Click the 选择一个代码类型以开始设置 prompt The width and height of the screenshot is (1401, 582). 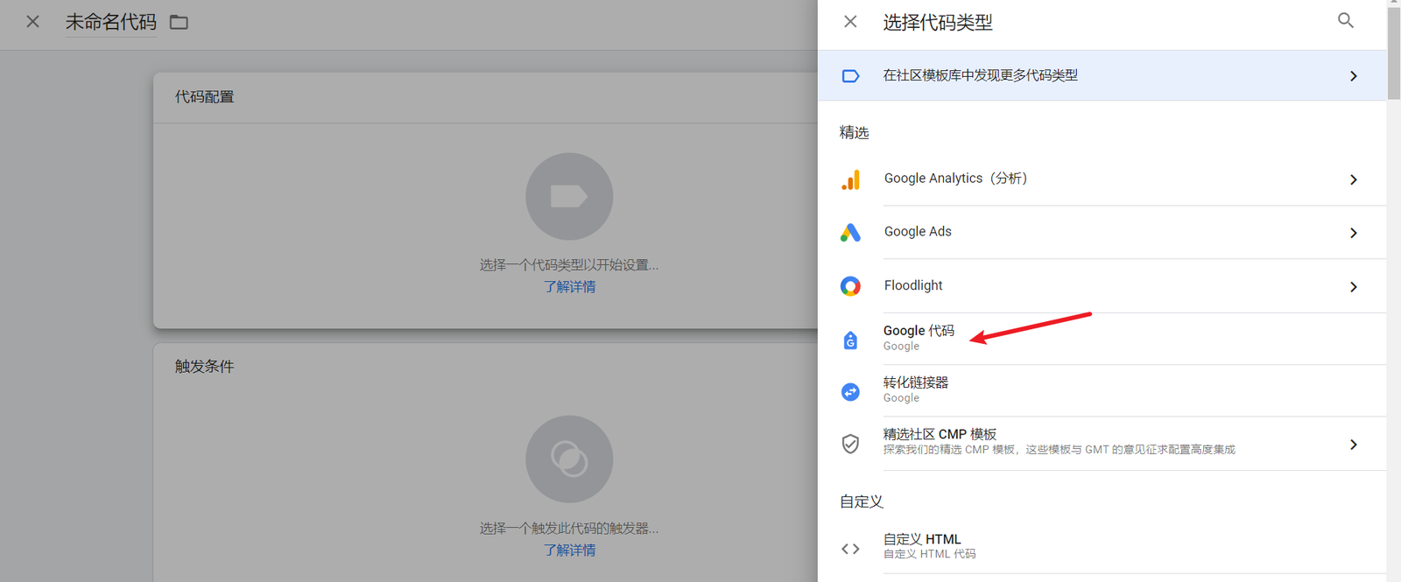569,265
